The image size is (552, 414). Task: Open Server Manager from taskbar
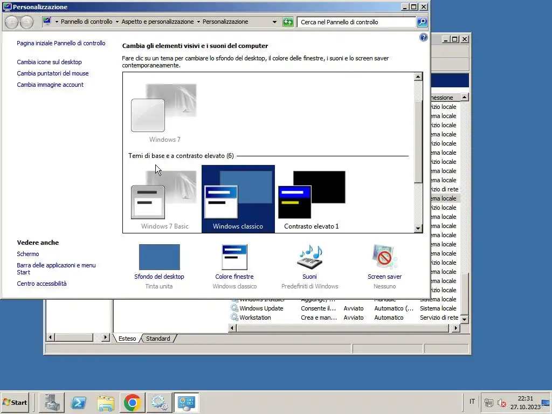tap(52, 402)
